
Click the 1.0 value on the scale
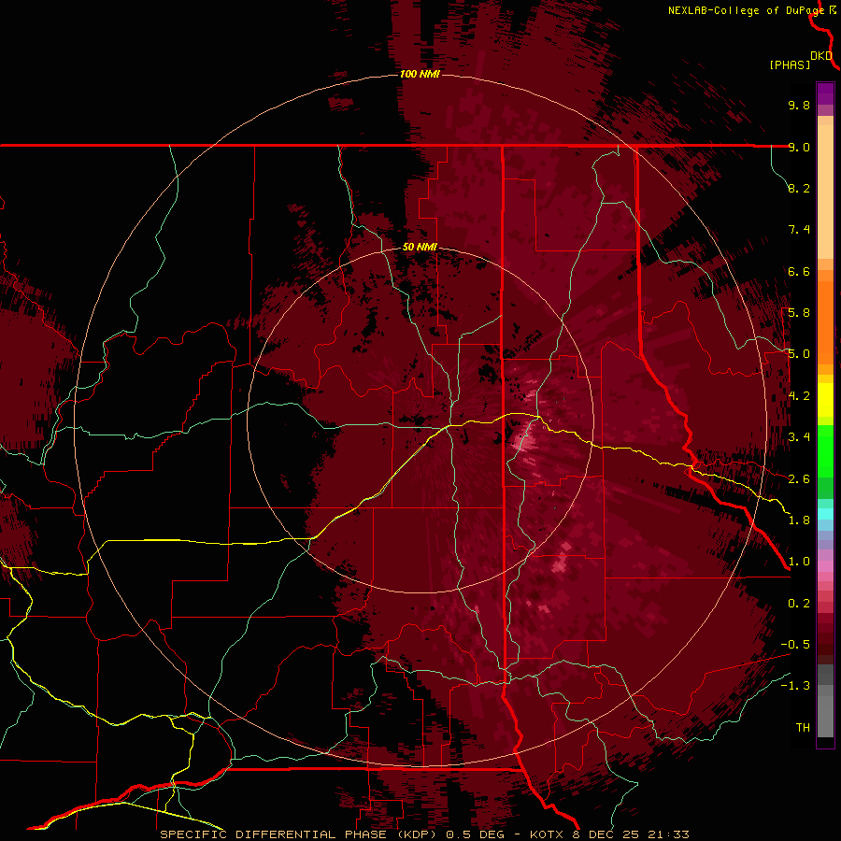point(799,562)
